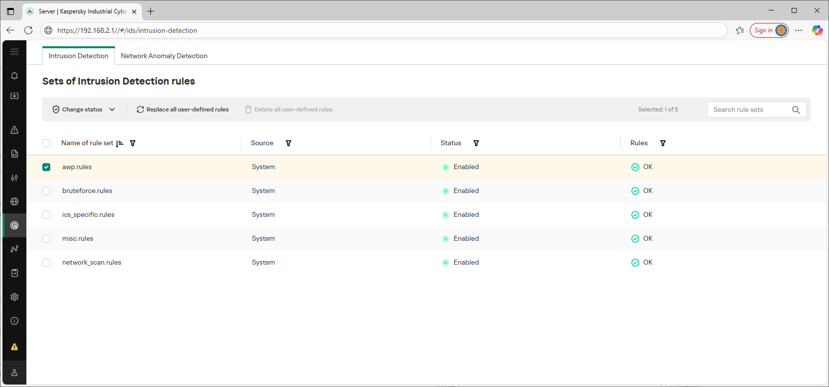Click the globe icon in sidebar
The width and height of the screenshot is (829, 387).
point(14,201)
